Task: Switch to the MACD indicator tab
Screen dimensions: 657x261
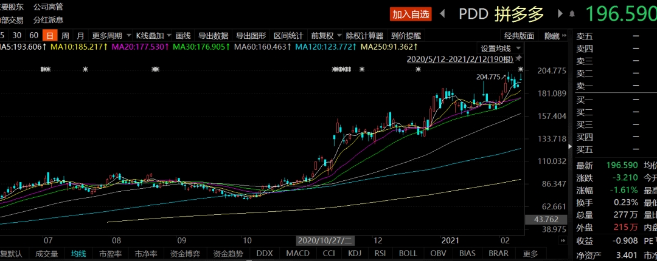Action: pos(298,254)
